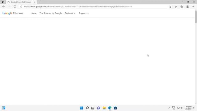Open the Widgets icon on taskbar
The width and height of the screenshot is (197, 111).
click(4, 108)
